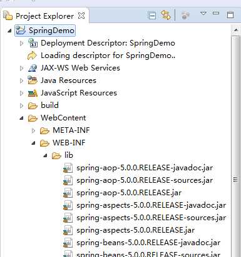This screenshot has height=257, width=241.
Task: Select spring-aop-5.0.0.RELEASE.jar
Action: tap(129, 193)
